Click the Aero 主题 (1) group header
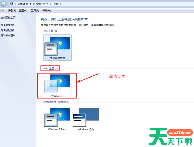This screenshot has width=194, height=147. tap(50, 68)
